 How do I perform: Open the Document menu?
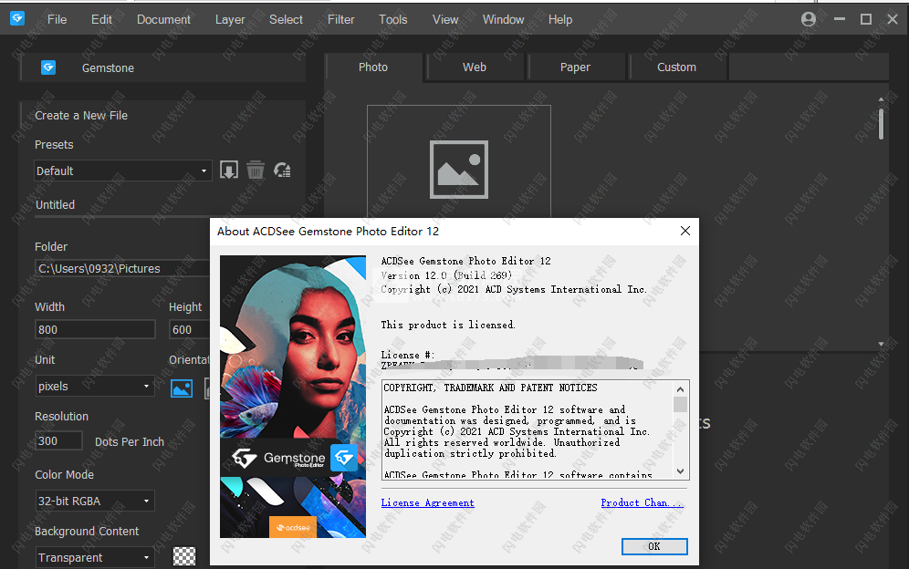[163, 20]
